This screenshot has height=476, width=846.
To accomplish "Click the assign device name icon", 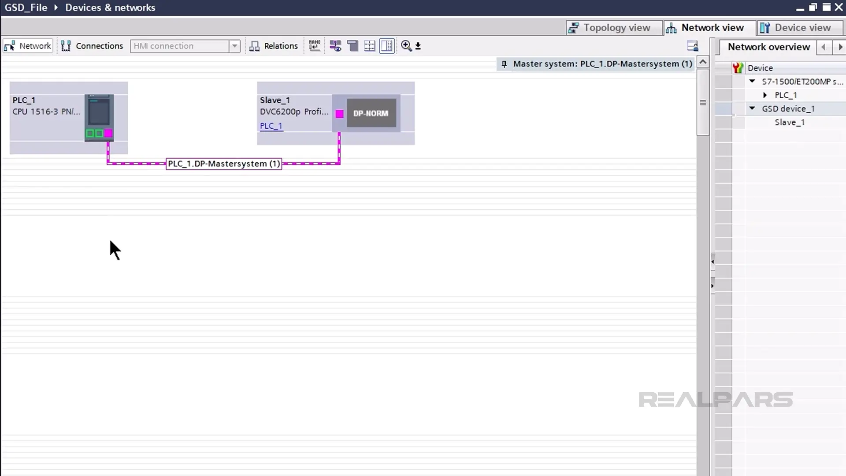I will click(x=315, y=46).
